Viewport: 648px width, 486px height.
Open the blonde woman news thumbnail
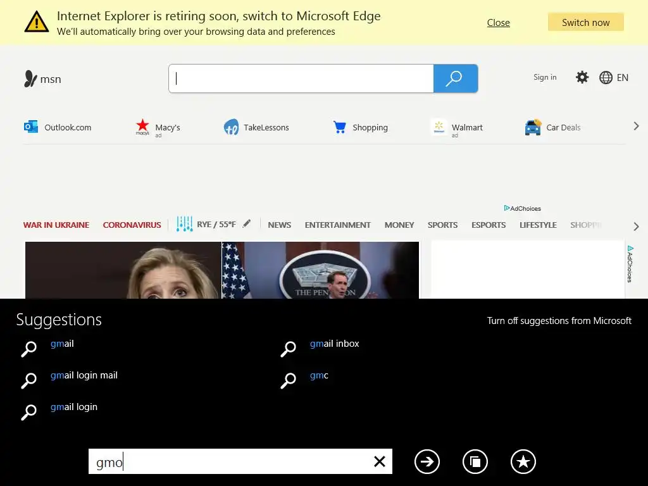click(x=123, y=270)
